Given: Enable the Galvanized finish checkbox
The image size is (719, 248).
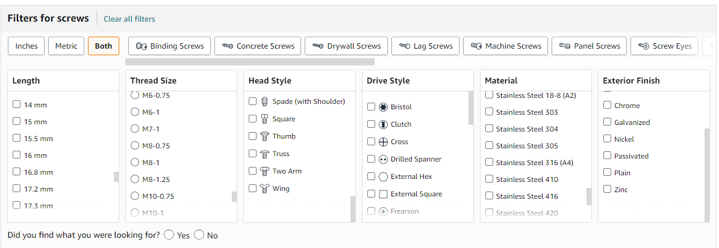Looking at the screenshot, I should point(607,122).
